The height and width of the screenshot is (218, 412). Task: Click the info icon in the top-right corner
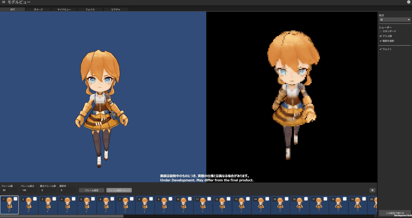(409, 2)
